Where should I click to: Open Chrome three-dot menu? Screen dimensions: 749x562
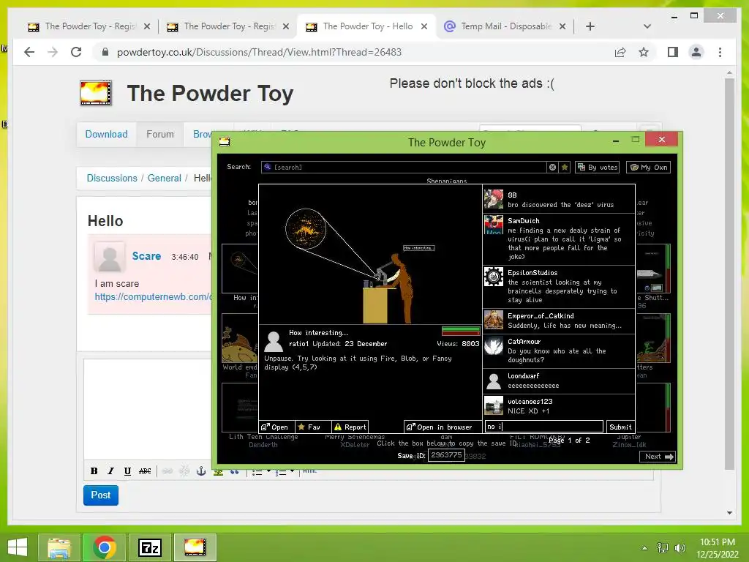720,52
